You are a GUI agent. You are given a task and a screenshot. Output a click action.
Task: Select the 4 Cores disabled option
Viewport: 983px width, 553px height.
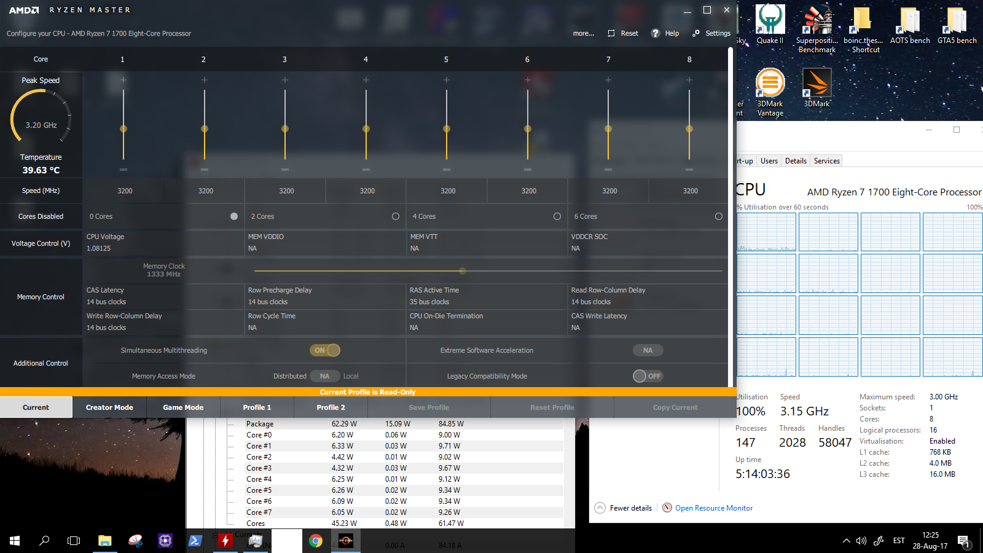(x=557, y=216)
